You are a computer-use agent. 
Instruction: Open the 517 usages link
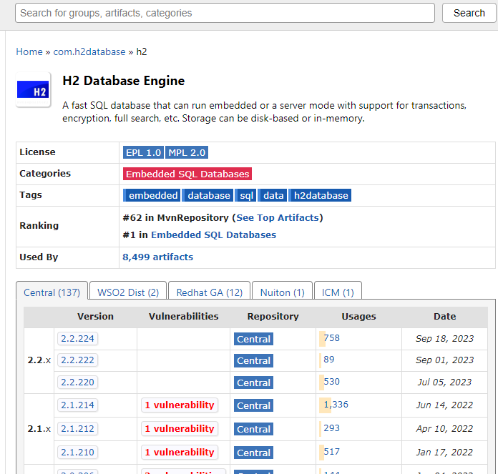(x=331, y=451)
